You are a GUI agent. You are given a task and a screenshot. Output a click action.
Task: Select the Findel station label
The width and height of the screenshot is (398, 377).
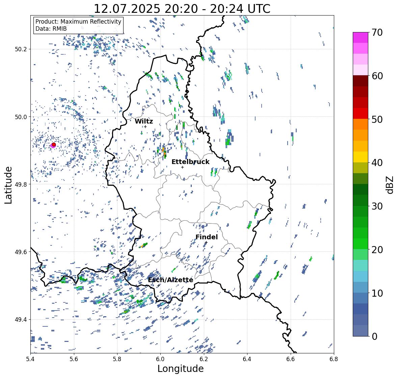207,237
